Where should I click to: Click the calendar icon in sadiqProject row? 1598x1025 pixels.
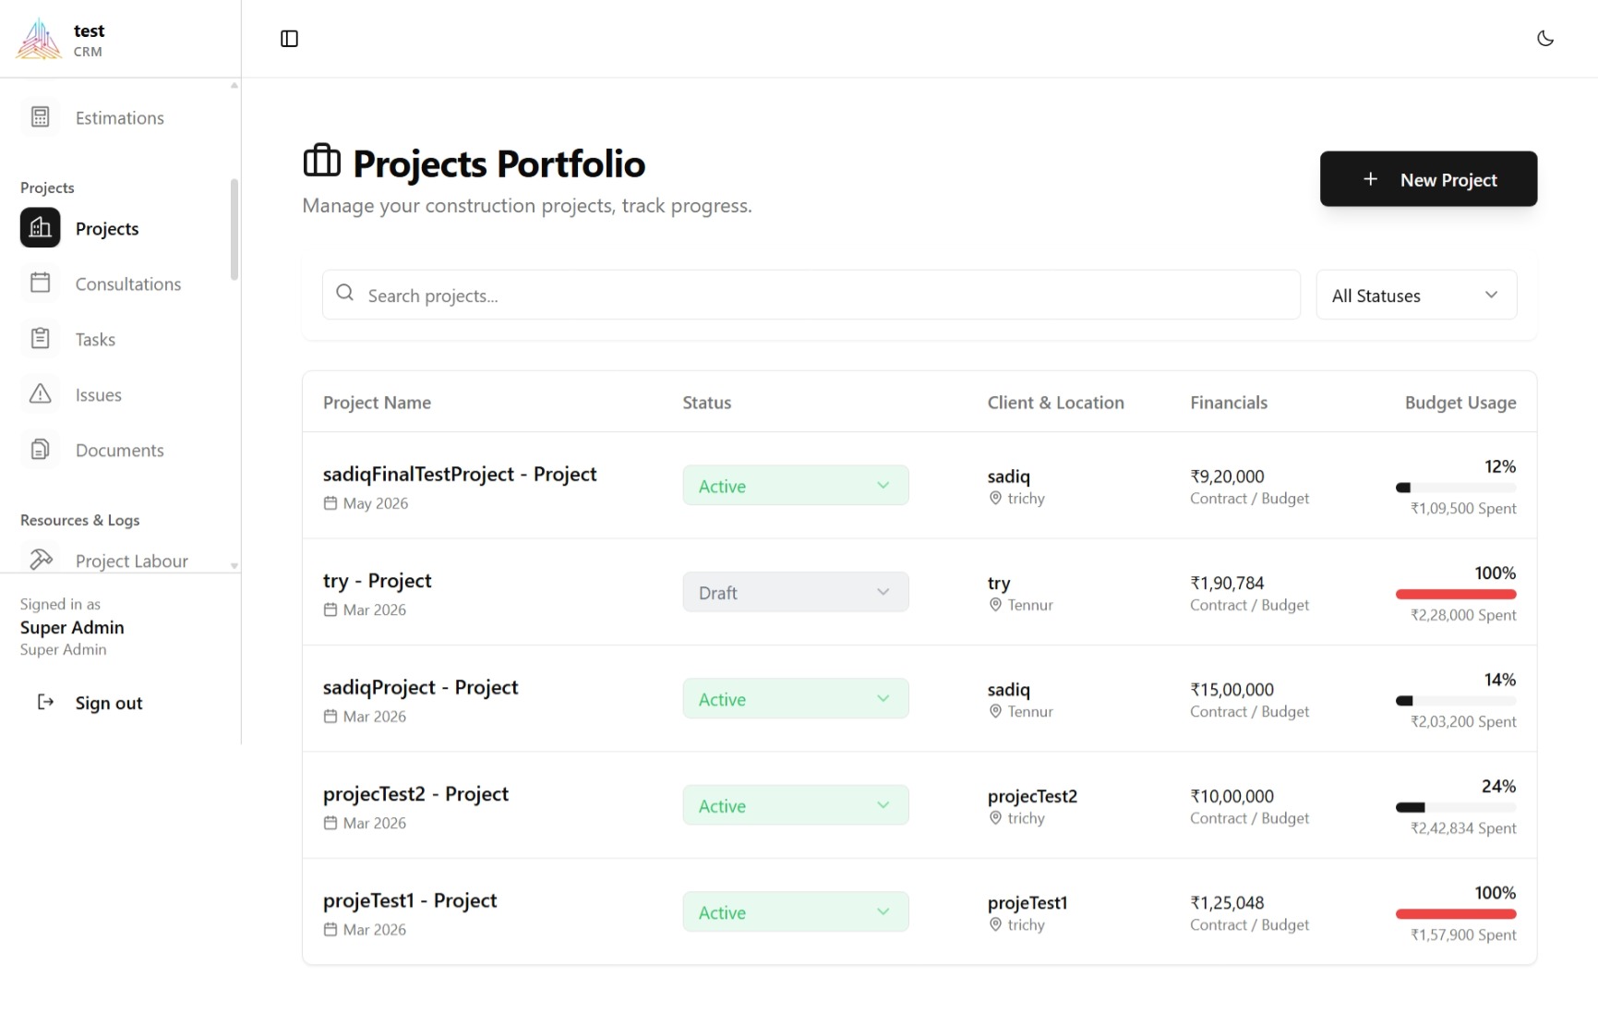[x=330, y=717]
